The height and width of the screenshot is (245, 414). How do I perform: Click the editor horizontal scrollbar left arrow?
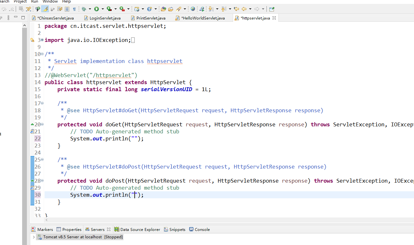click(x=46, y=220)
